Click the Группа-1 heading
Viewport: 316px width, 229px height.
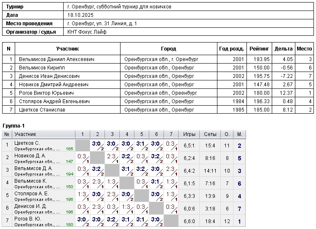pyautogui.click(x=14, y=126)
